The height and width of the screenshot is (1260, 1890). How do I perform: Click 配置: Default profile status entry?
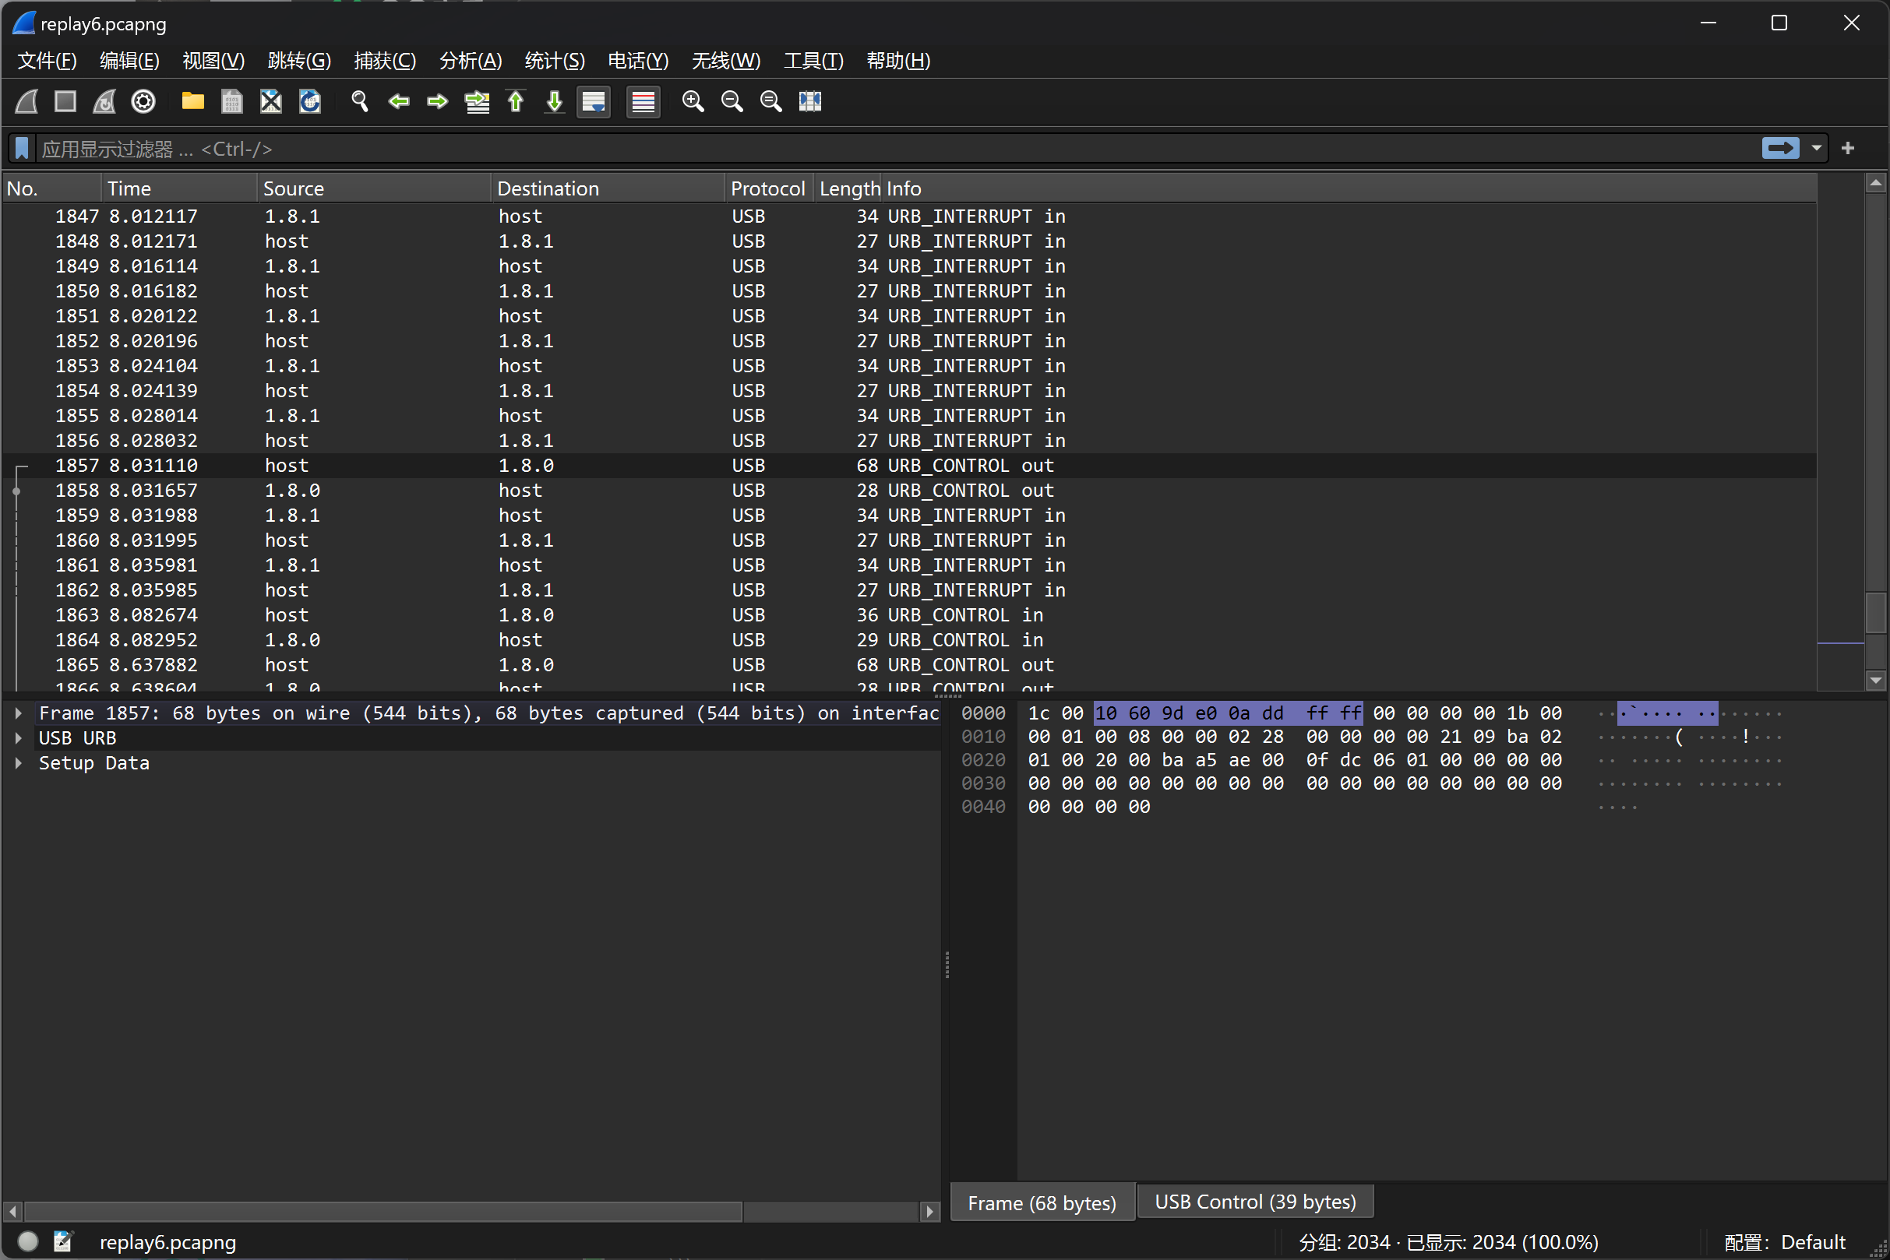tap(1785, 1243)
